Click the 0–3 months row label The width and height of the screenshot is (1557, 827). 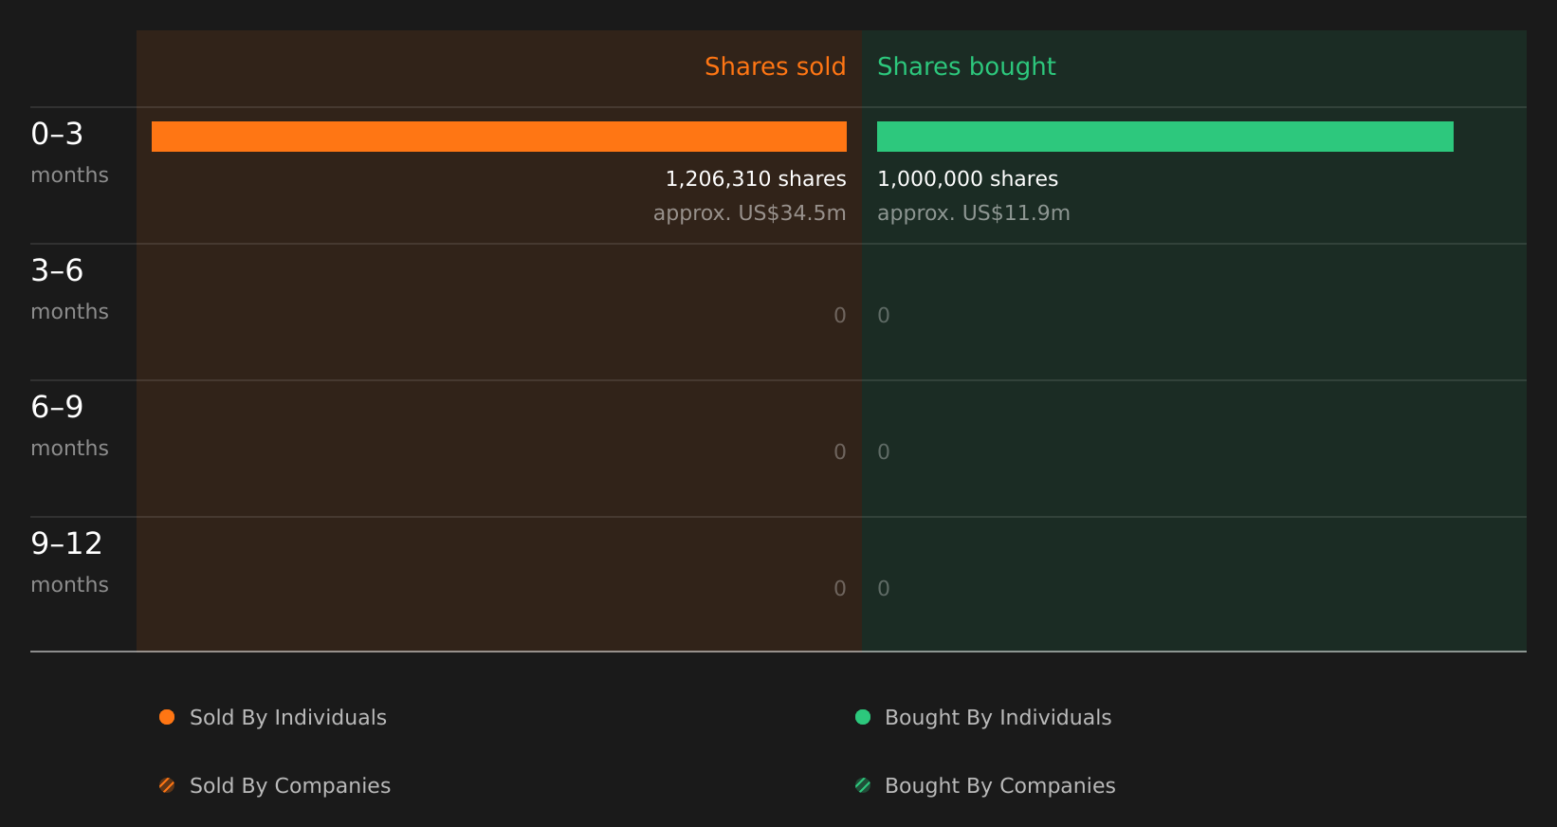pyautogui.click(x=69, y=152)
